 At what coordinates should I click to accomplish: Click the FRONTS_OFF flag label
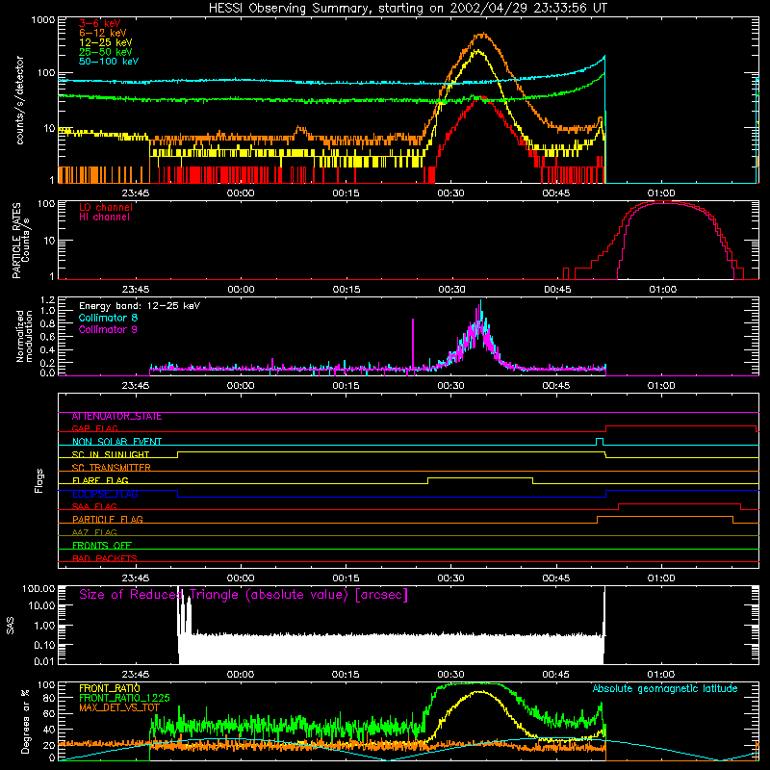coord(102,546)
